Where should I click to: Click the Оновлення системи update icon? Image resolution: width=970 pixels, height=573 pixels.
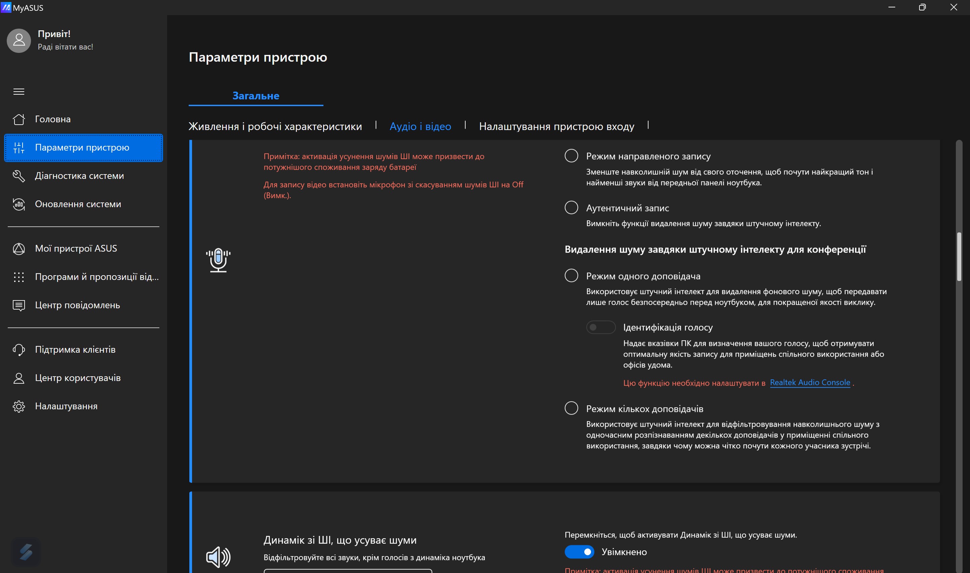coord(19,204)
